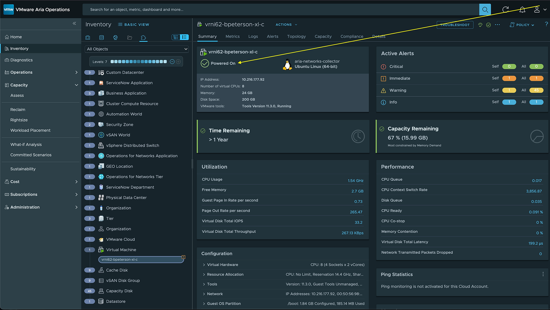Click the blue search magnifier button
550x310 pixels.
pos(485,9)
